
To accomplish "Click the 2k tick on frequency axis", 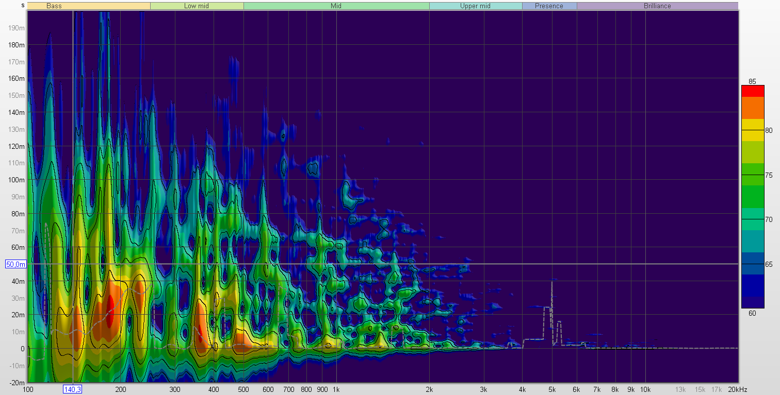I will [429, 389].
